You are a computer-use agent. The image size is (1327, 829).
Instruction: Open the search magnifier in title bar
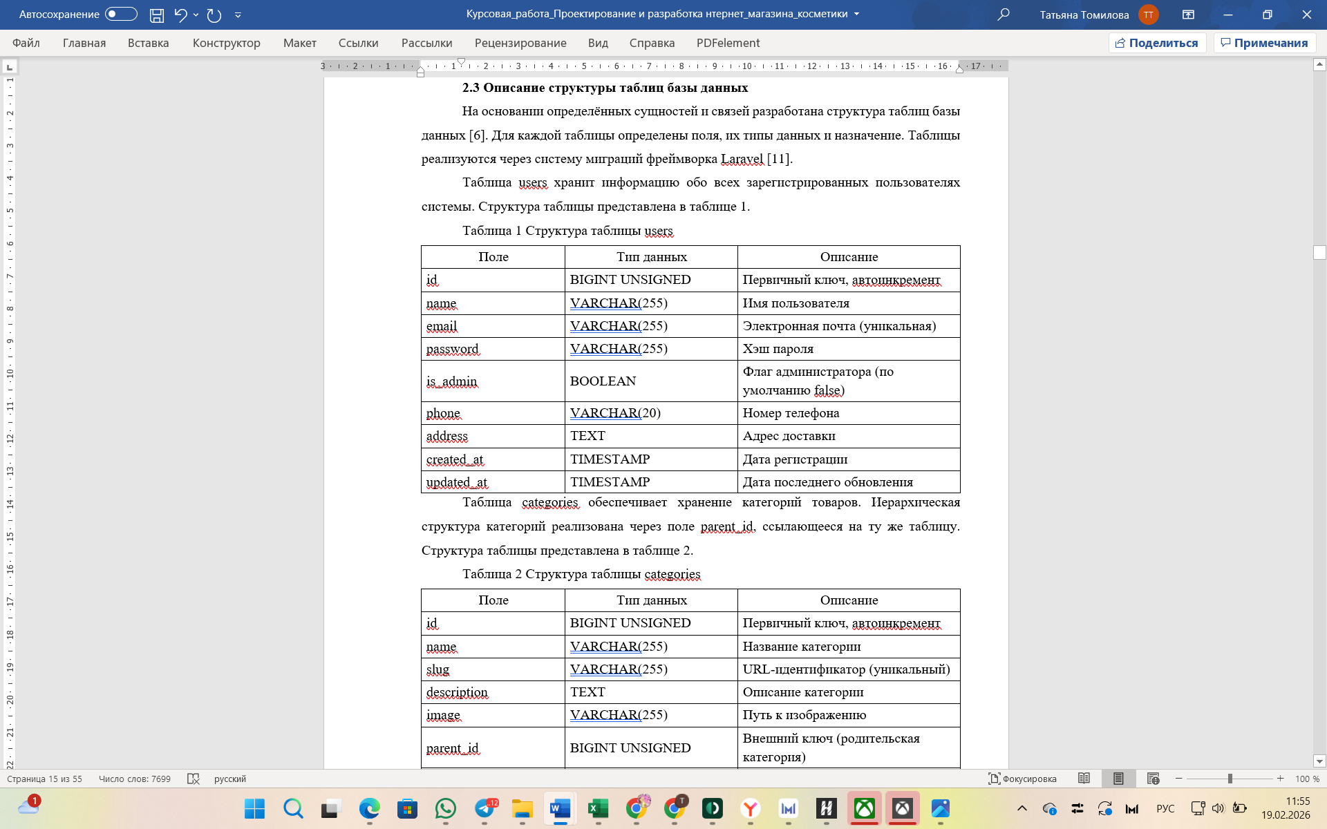pos(1004,15)
